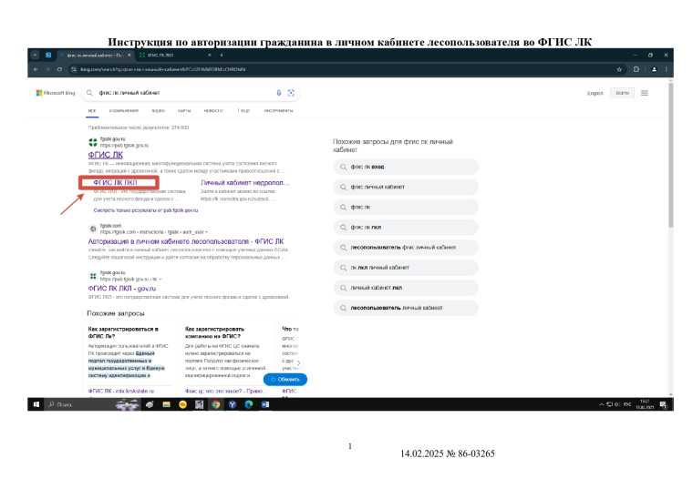
Task: Open ИНСТРУМЕНТЫ search tools
Action: click(278, 111)
